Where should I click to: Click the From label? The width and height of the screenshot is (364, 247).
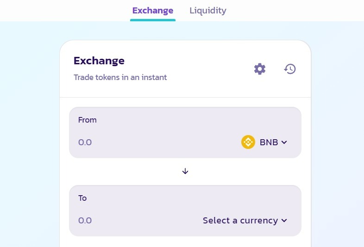(x=88, y=120)
